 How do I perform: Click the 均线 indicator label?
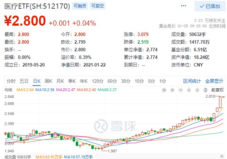pos(8,90)
